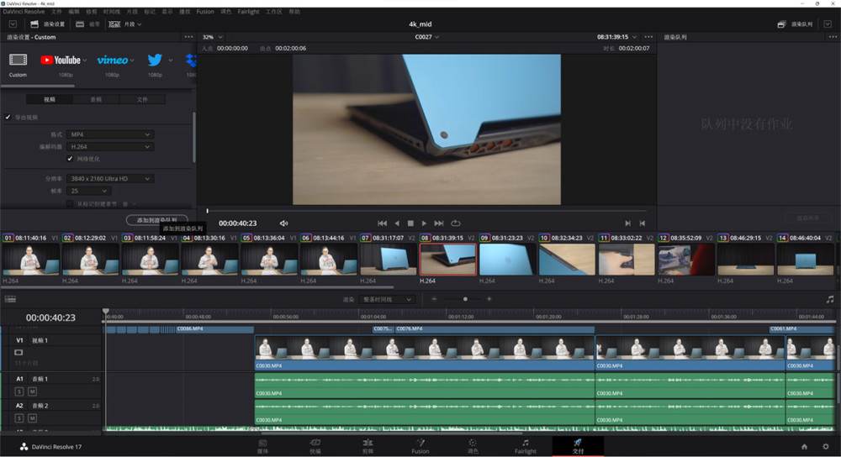The width and height of the screenshot is (841, 457).
Task: Click timeline zoom in plus button
Action: tap(489, 299)
